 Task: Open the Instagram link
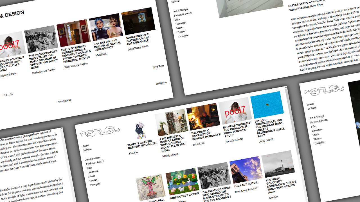pos(161,83)
